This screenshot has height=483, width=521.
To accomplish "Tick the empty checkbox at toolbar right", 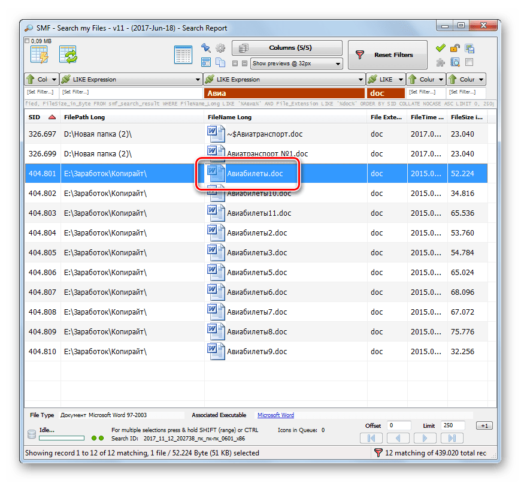I will (x=469, y=62).
